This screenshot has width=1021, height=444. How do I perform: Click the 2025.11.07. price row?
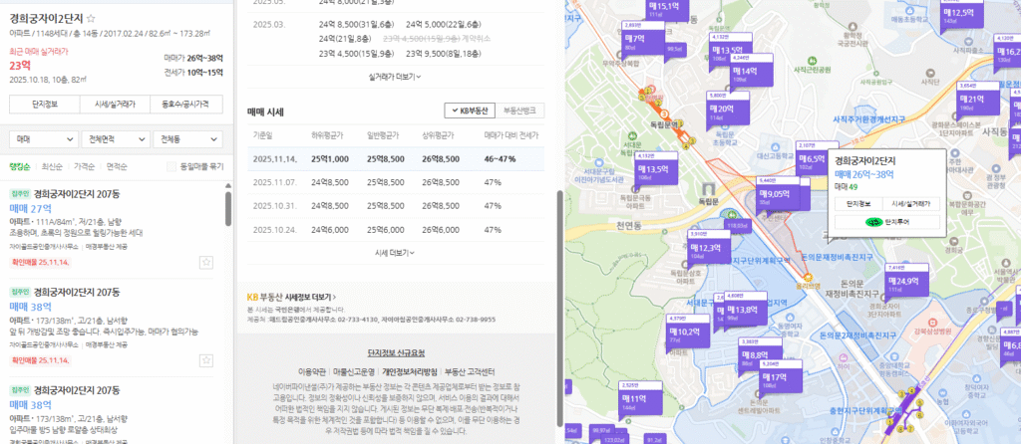(x=396, y=182)
